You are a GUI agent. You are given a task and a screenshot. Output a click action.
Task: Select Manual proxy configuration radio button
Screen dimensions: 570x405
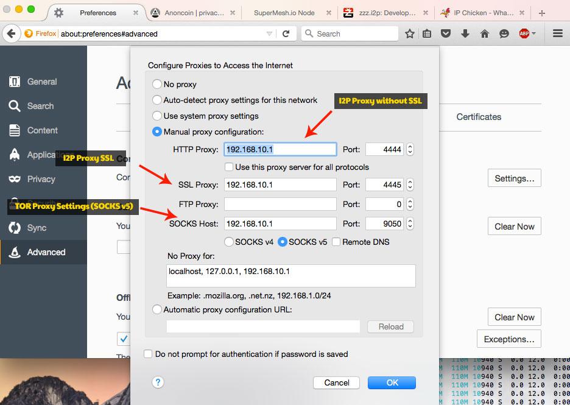click(157, 132)
